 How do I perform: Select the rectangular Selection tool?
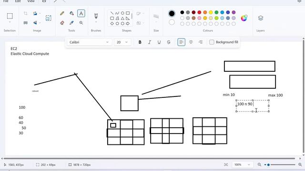coord(10,16)
